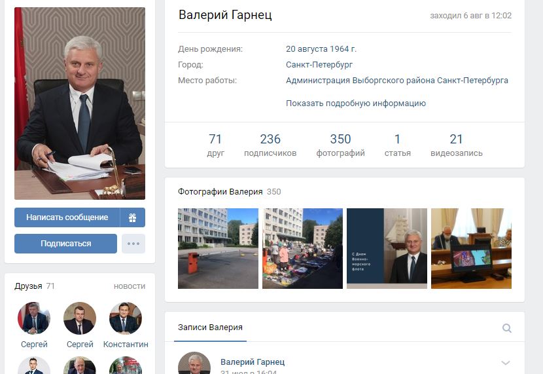
Task: Click the Подписаться button
Action: pos(66,244)
